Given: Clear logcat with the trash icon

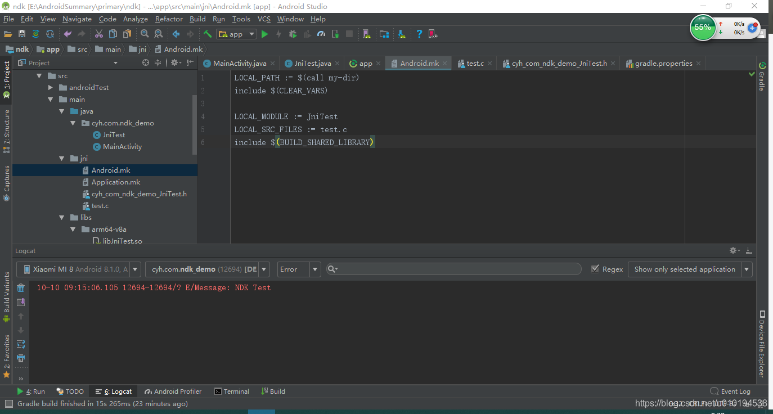Looking at the screenshot, I should [x=21, y=288].
